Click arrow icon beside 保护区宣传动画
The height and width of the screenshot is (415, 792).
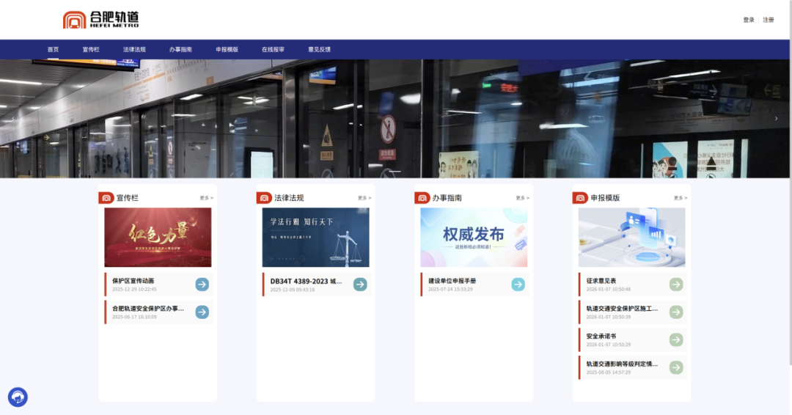(x=202, y=284)
